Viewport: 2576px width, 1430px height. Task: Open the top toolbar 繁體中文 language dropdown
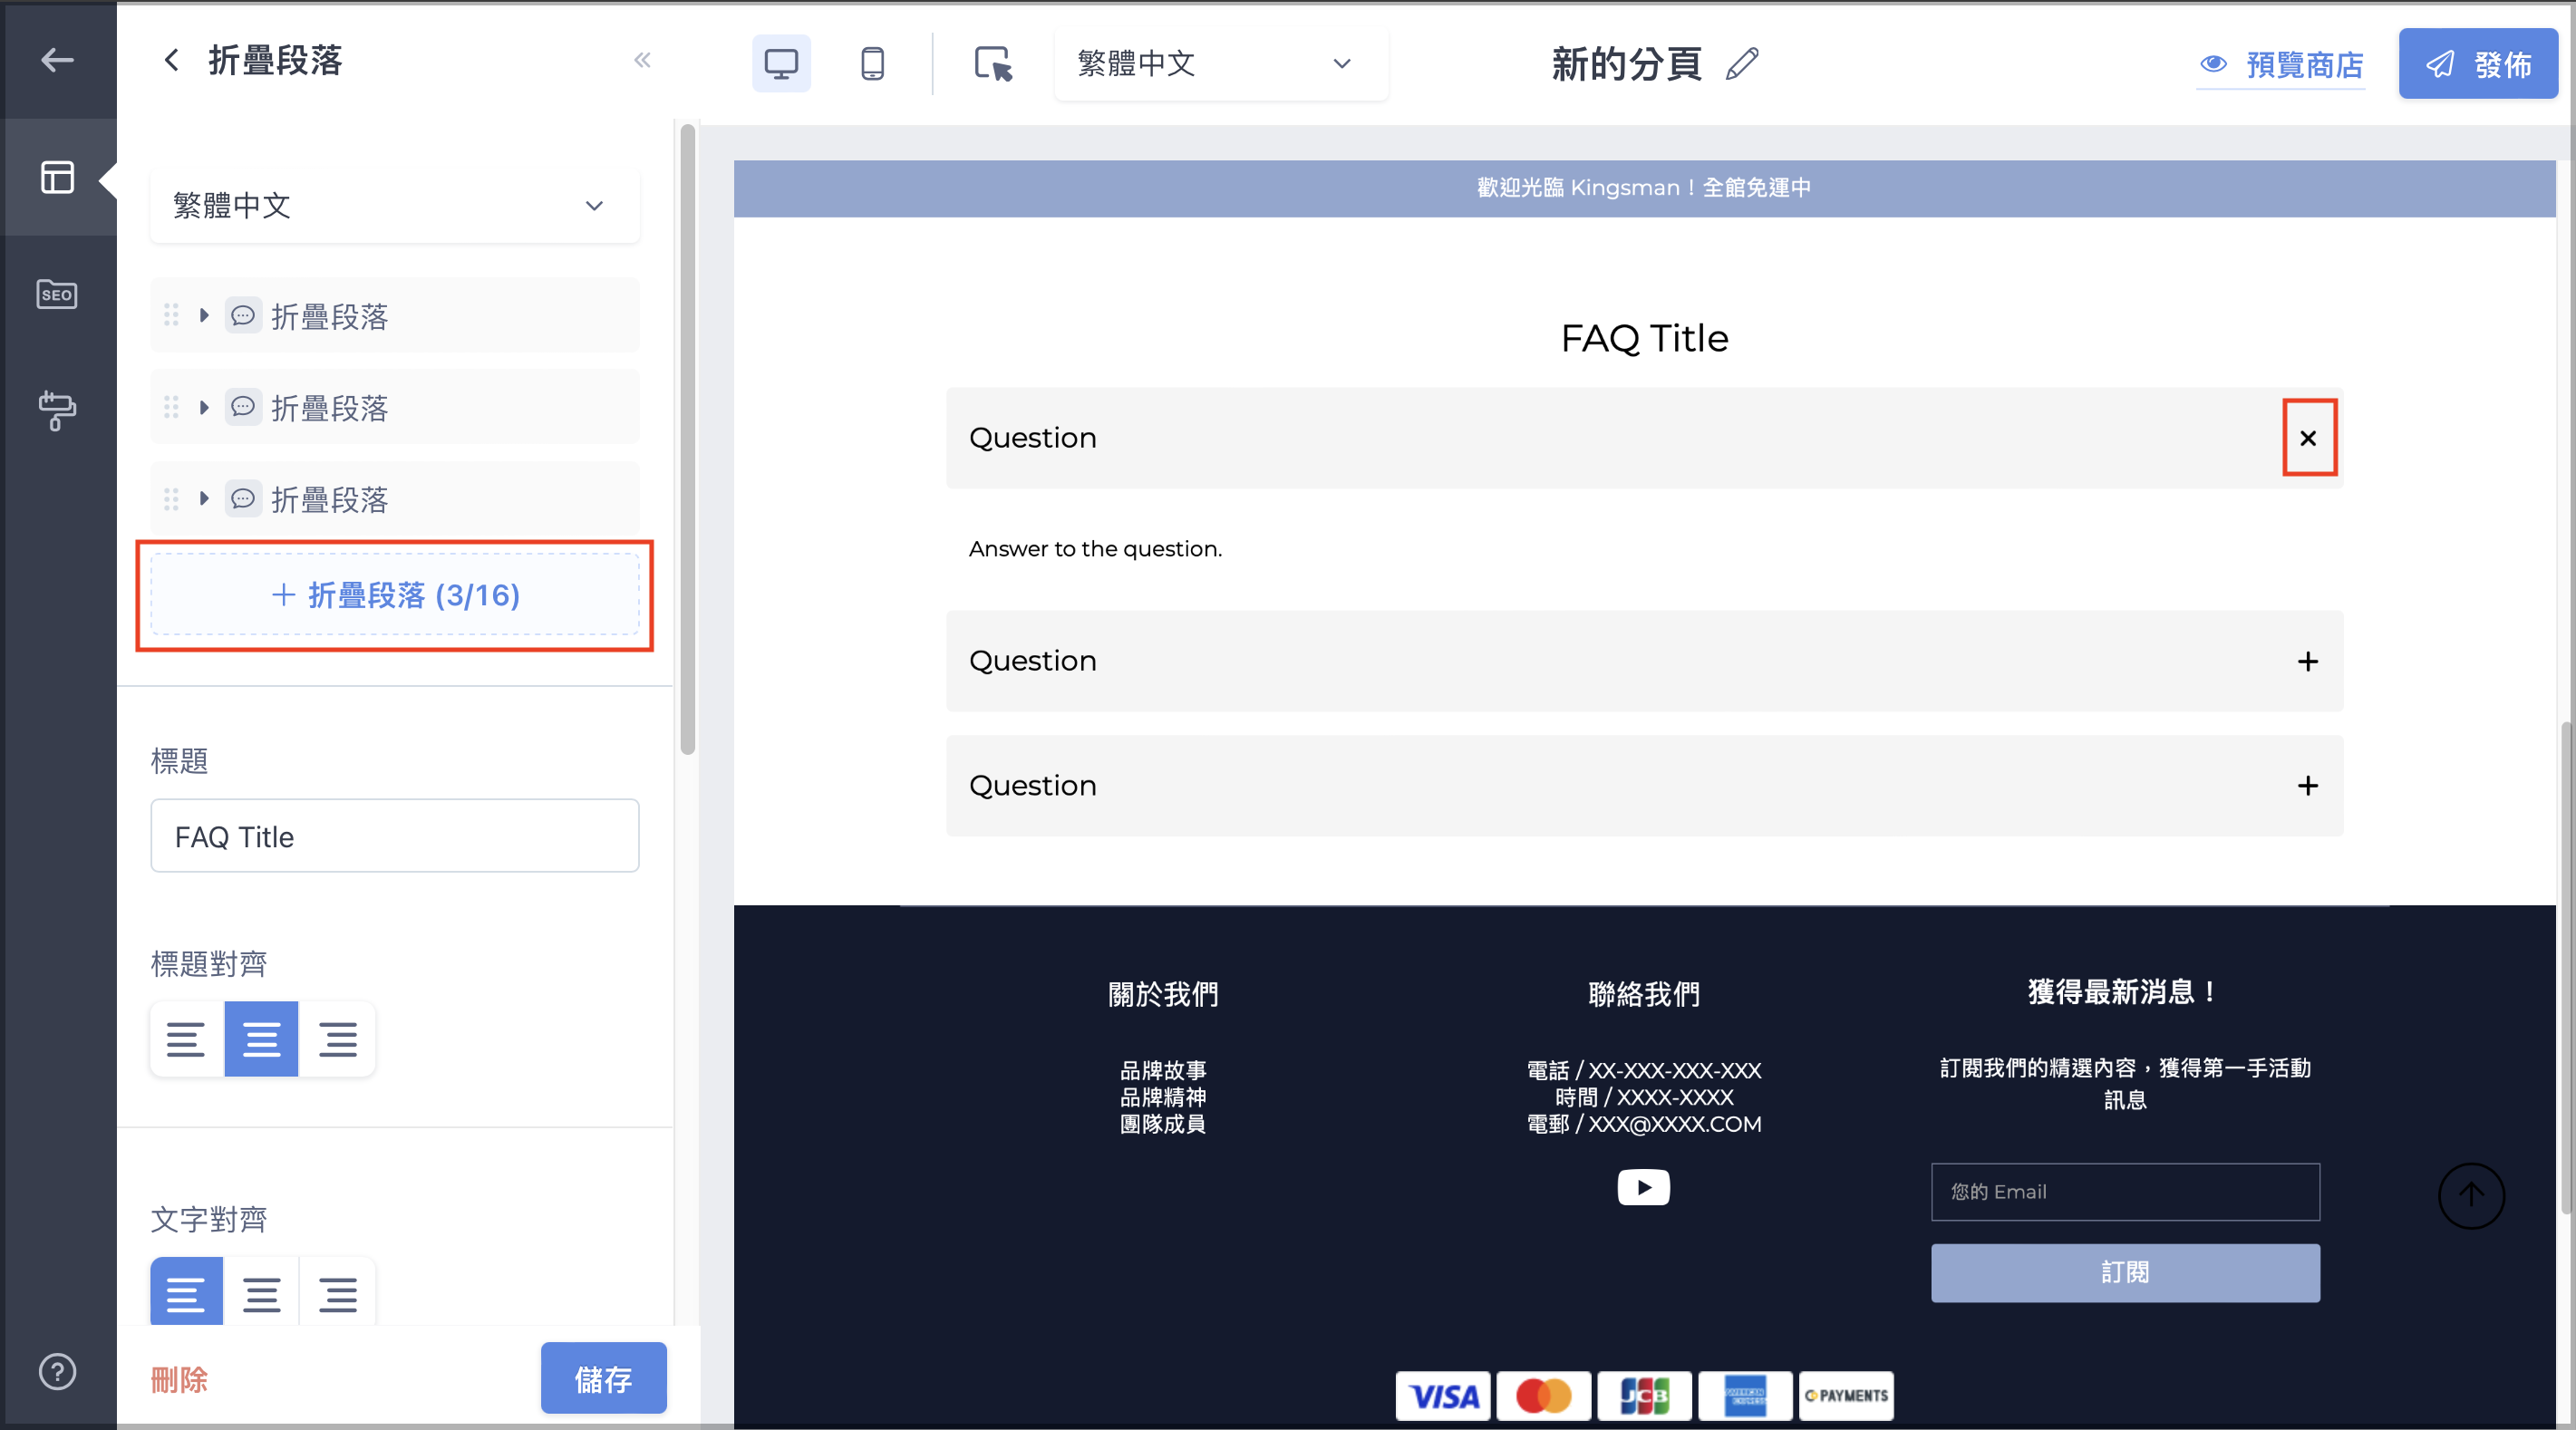click(1220, 64)
